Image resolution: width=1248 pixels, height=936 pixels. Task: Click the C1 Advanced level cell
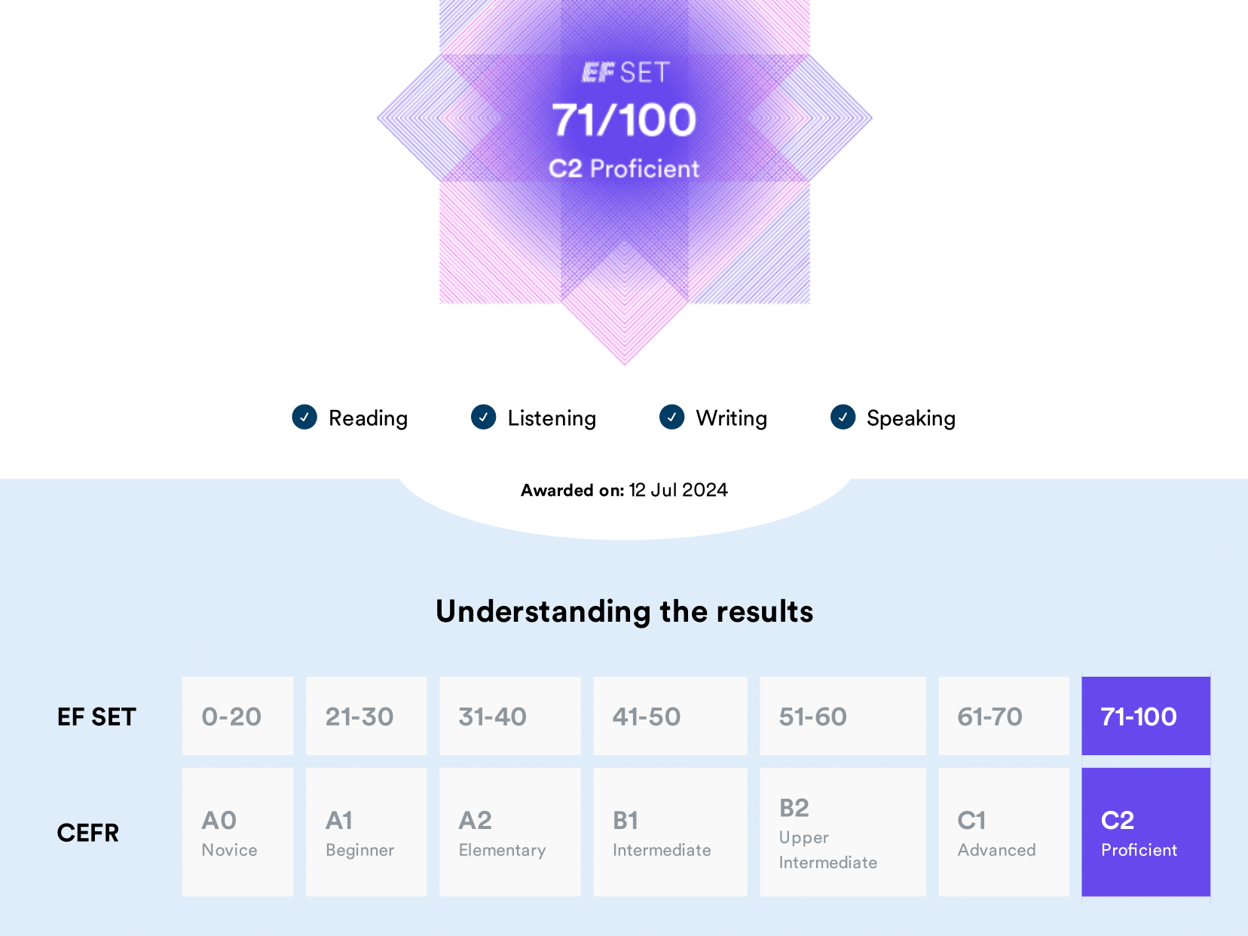coord(1003,832)
